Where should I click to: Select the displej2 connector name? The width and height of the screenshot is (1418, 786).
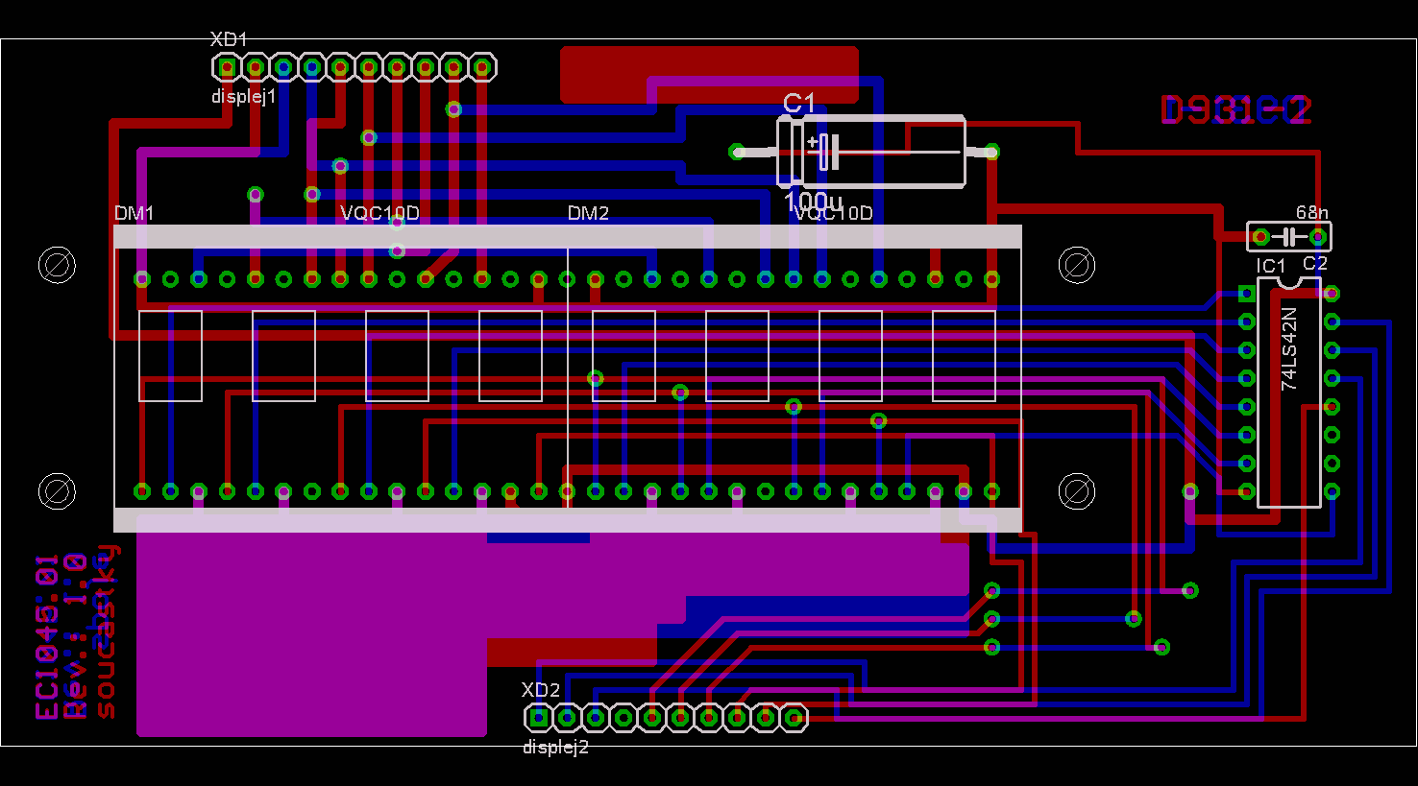pyautogui.click(x=555, y=748)
